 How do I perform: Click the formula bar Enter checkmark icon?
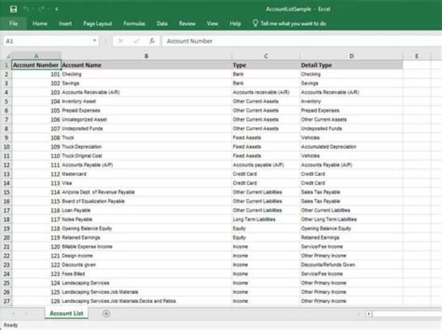136,41
